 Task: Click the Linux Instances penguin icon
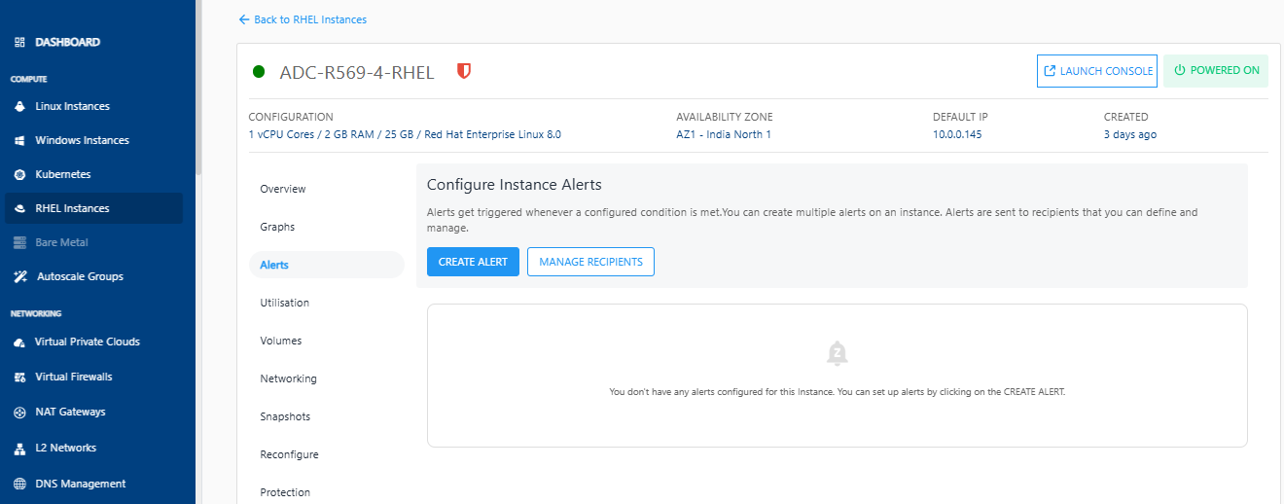(x=19, y=106)
